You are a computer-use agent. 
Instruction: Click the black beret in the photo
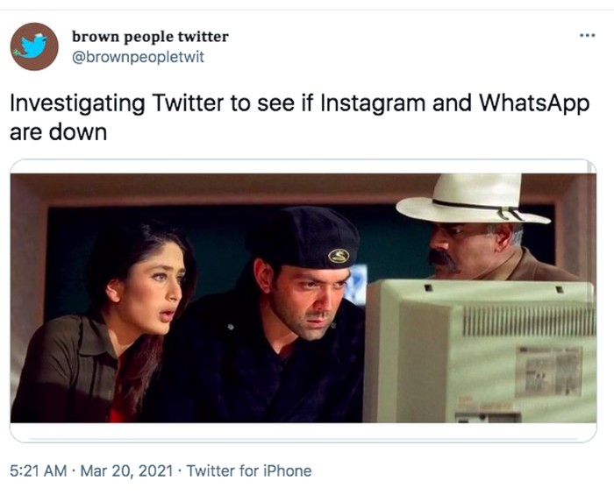coord(307,237)
